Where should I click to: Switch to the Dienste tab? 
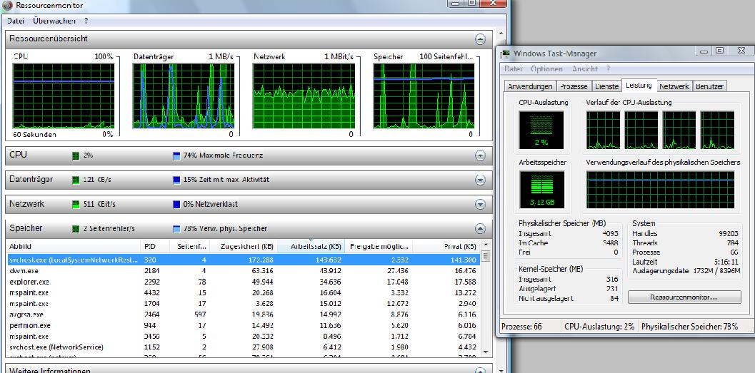[606, 86]
